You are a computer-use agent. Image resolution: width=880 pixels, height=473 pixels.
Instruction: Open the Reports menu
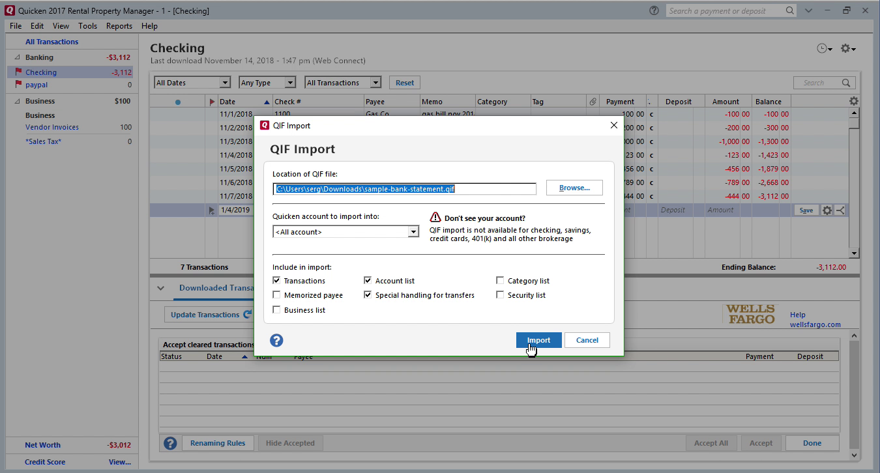click(x=119, y=26)
